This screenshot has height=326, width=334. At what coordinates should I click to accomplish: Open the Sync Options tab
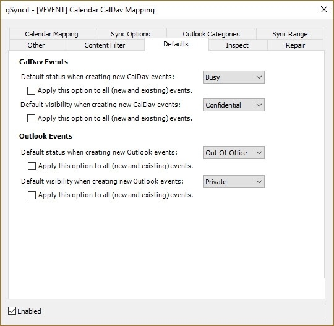pyautogui.click(x=131, y=34)
